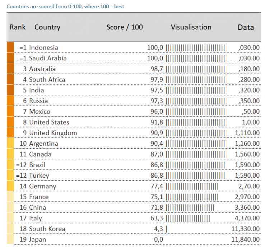The width and height of the screenshot is (265, 247).
Task: Select the Australia country cell
Action: (42, 69)
